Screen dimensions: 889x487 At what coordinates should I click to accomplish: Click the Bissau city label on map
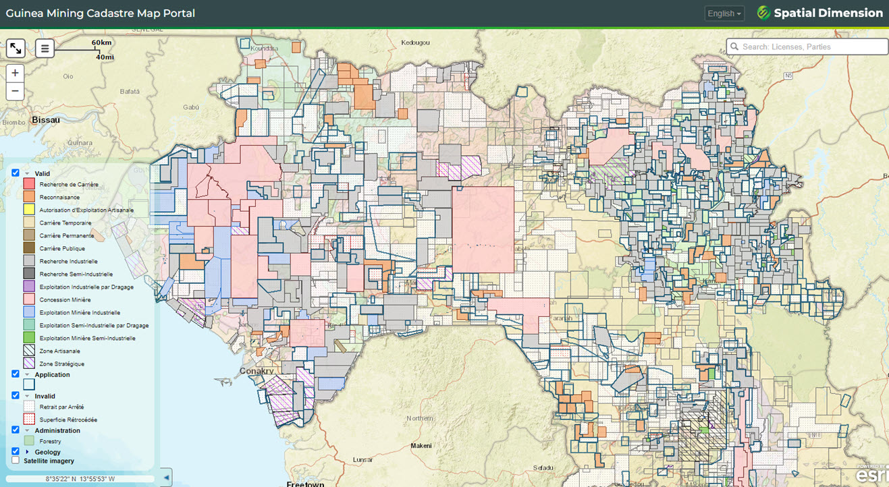[45, 119]
